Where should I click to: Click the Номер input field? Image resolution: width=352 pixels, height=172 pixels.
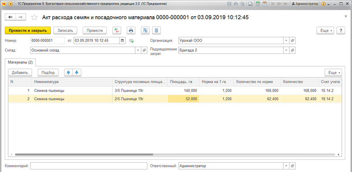point(47,41)
